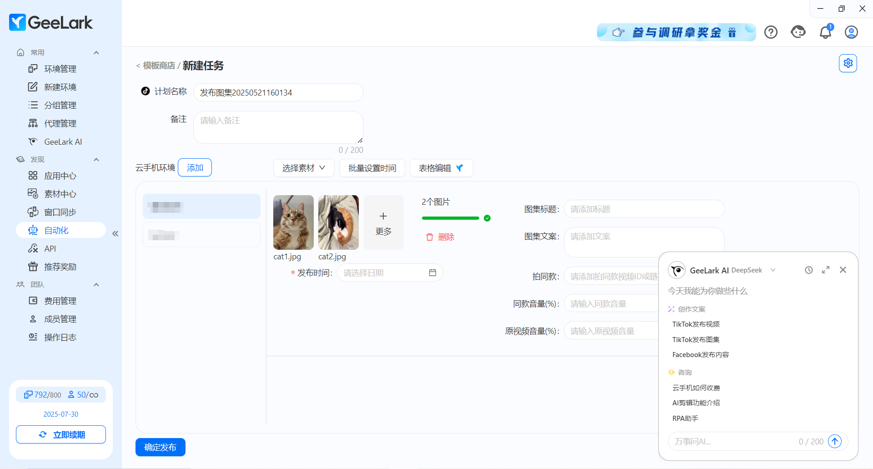Click 删除 to remove uploaded images

pyautogui.click(x=440, y=237)
